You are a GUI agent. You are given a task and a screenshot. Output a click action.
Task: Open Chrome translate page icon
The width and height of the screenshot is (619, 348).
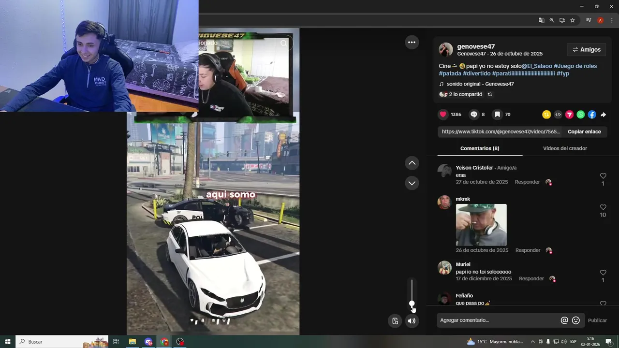coord(541,20)
